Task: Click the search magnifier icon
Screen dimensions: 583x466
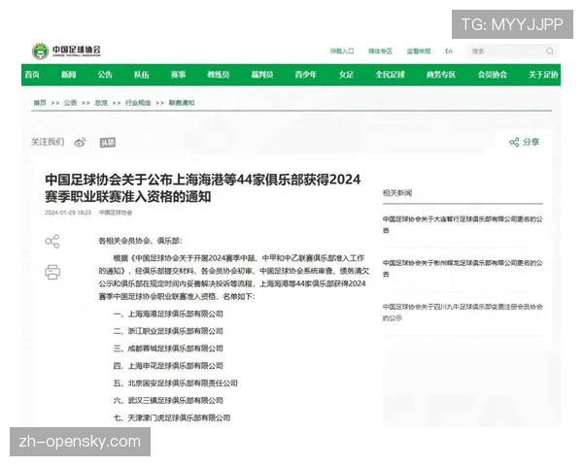Action: click(550, 50)
